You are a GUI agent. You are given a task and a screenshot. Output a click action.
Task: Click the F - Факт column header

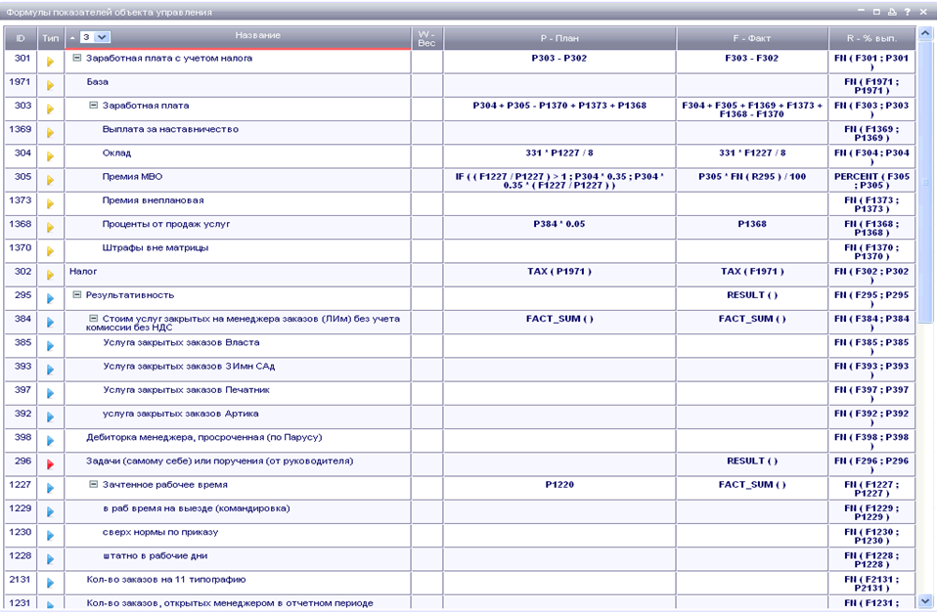[752, 38]
